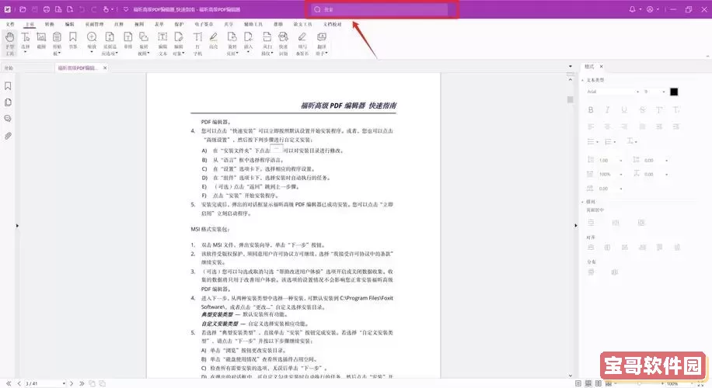Toggle Bold in the format panel
The width and height of the screenshot is (712, 388).
(591, 109)
